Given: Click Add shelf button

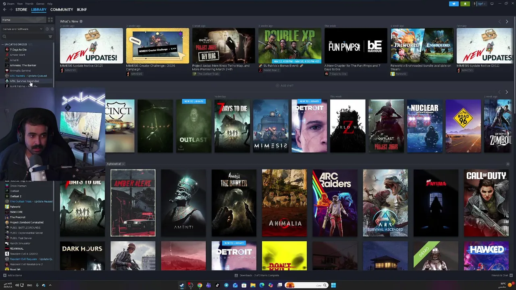Looking at the screenshot, I should (x=285, y=85).
